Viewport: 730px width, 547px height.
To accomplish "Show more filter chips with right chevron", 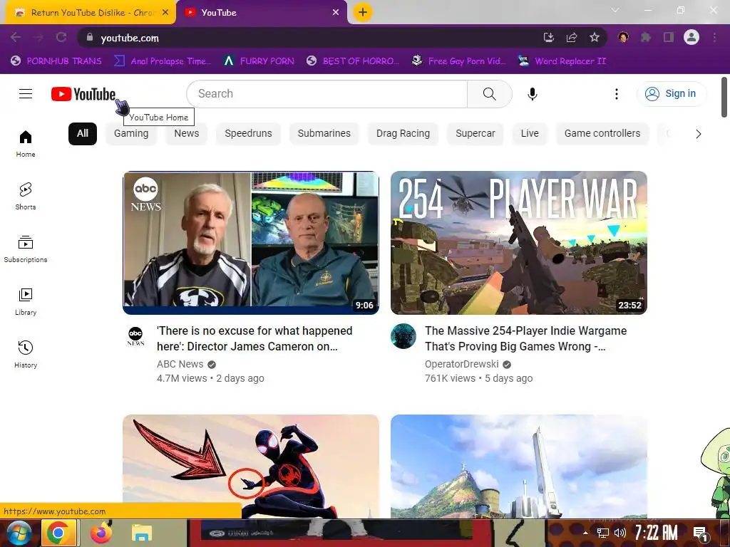I will click(x=698, y=134).
